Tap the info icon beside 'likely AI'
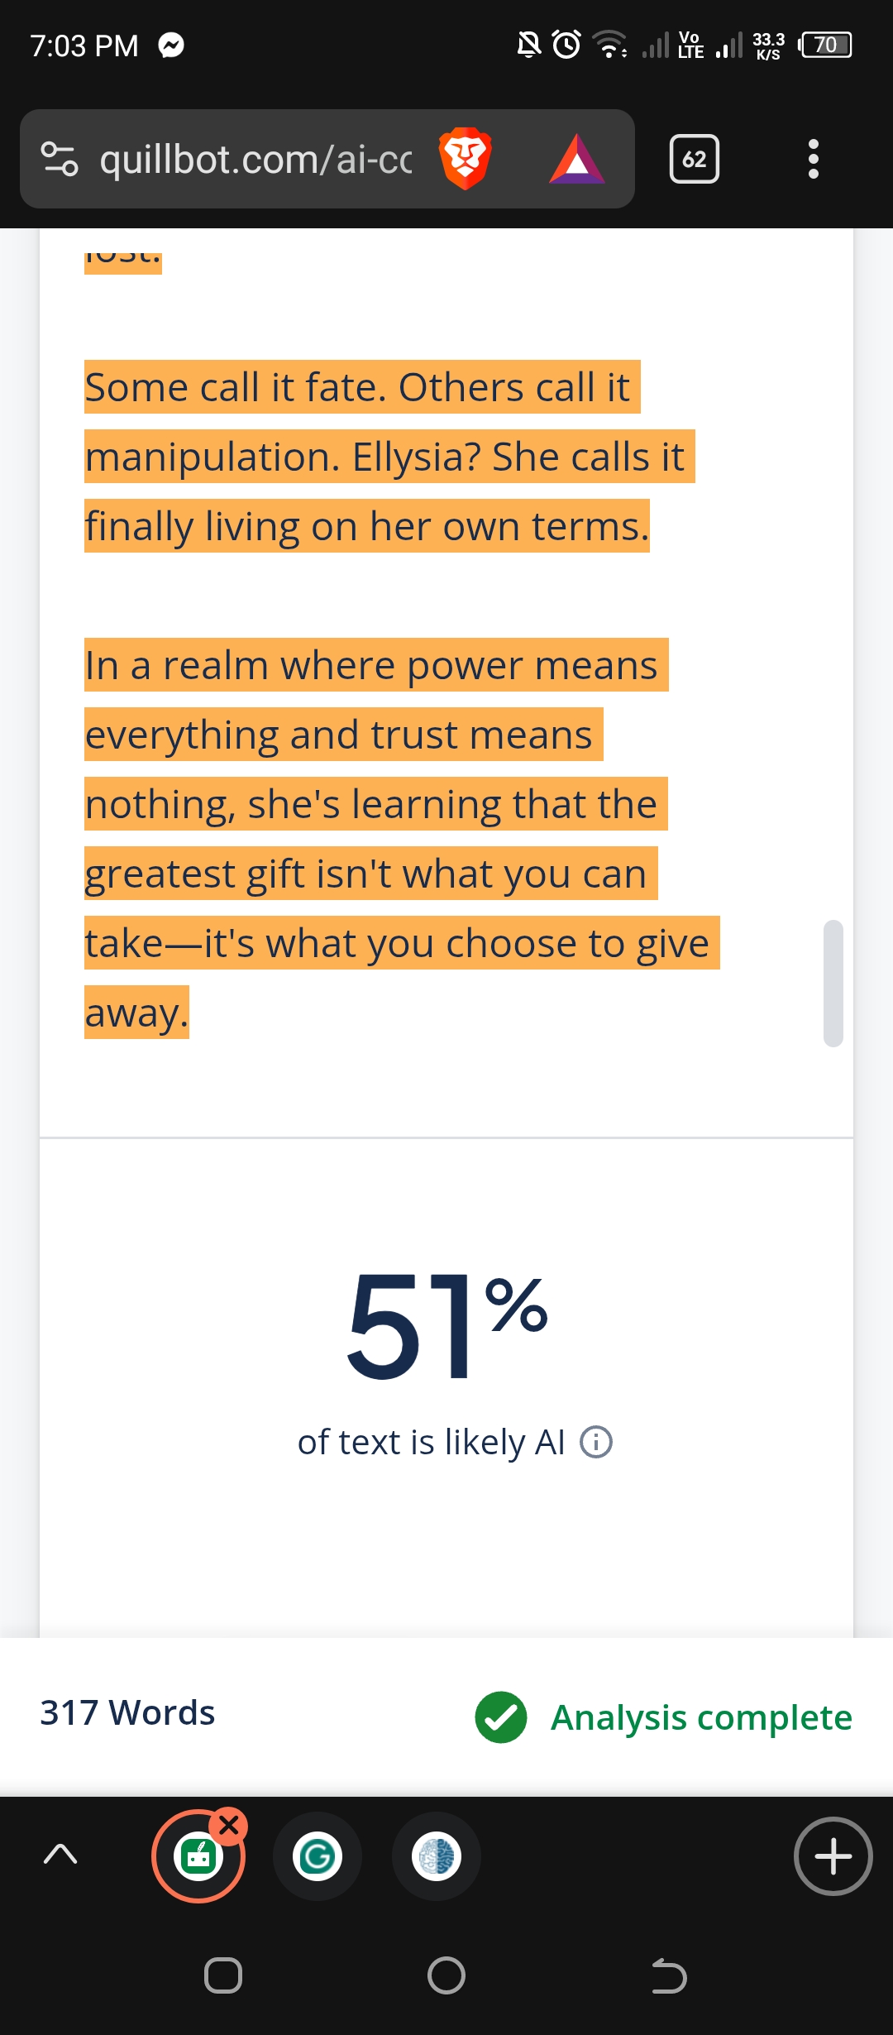893x2035 pixels. pos(596,1442)
